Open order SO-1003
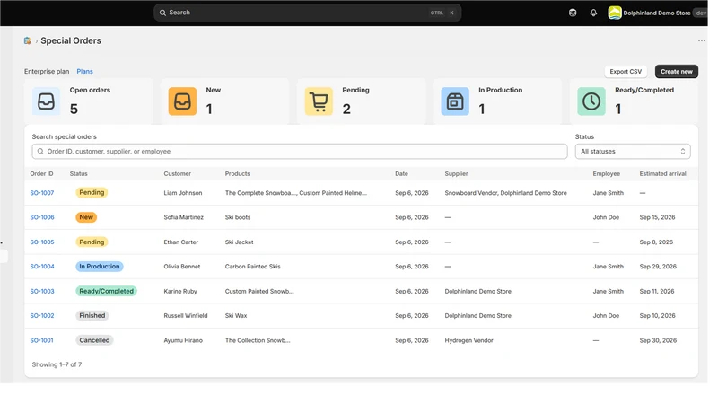Viewport: 718px width, 404px height. 42,291
